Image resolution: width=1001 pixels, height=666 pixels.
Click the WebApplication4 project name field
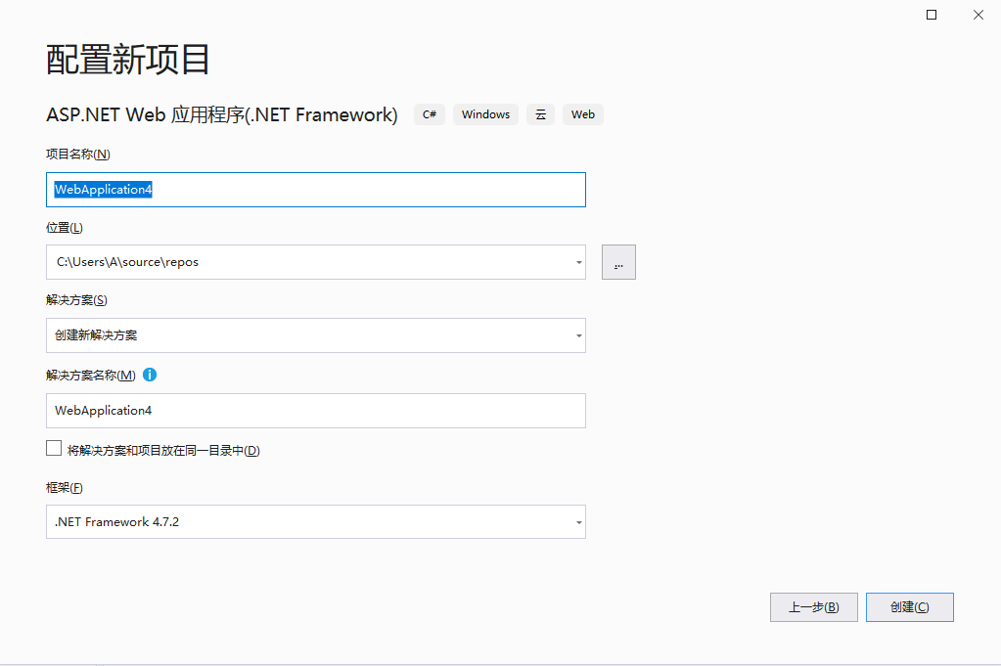click(x=313, y=189)
